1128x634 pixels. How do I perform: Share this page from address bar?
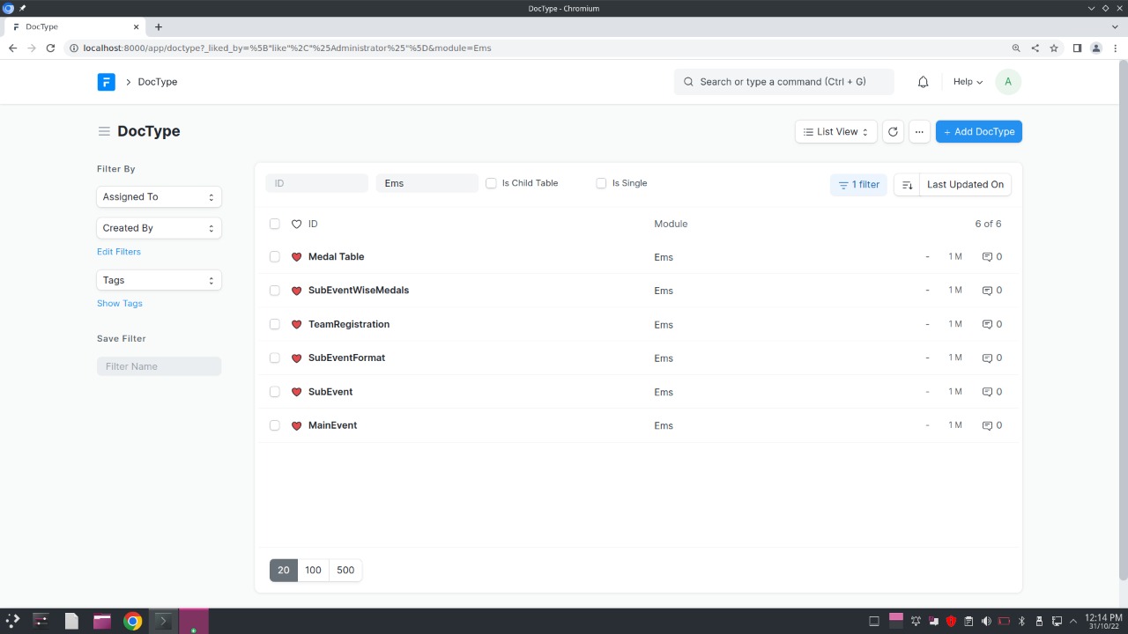pos(1035,48)
